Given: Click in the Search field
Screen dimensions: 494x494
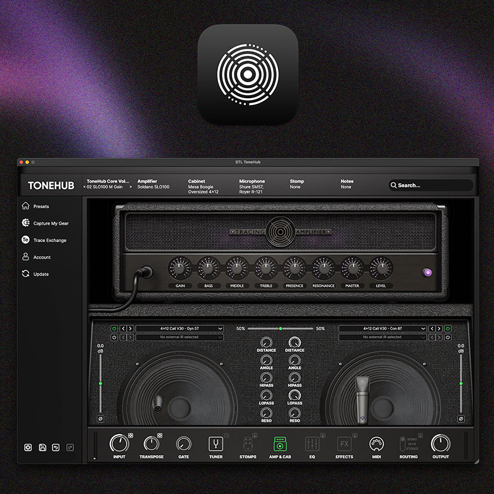Looking at the screenshot, I should [430, 185].
